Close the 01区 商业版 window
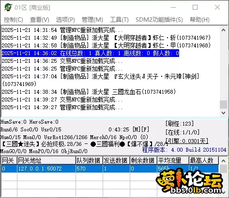 click(217, 7)
